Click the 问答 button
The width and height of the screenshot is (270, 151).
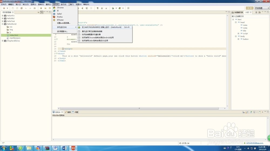coord(249,8)
